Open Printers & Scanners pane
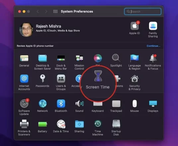The image size is (178, 146). point(24,124)
